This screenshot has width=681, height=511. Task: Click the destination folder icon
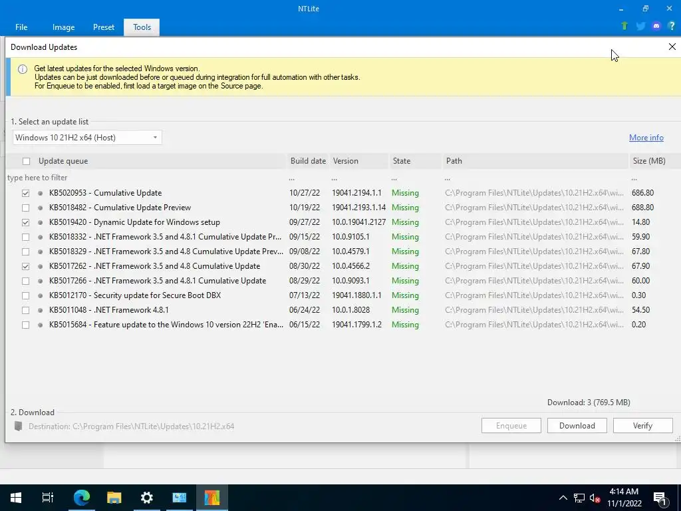pos(18,426)
